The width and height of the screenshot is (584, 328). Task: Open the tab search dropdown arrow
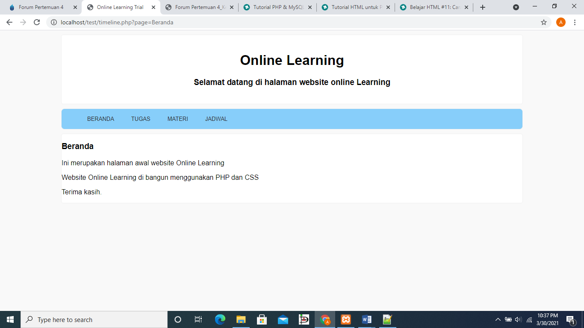pyautogui.click(x=516, y=7)
